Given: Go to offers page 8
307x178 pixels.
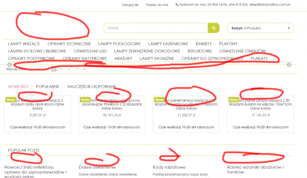Looking at the screenshot, I should [84, 69].
